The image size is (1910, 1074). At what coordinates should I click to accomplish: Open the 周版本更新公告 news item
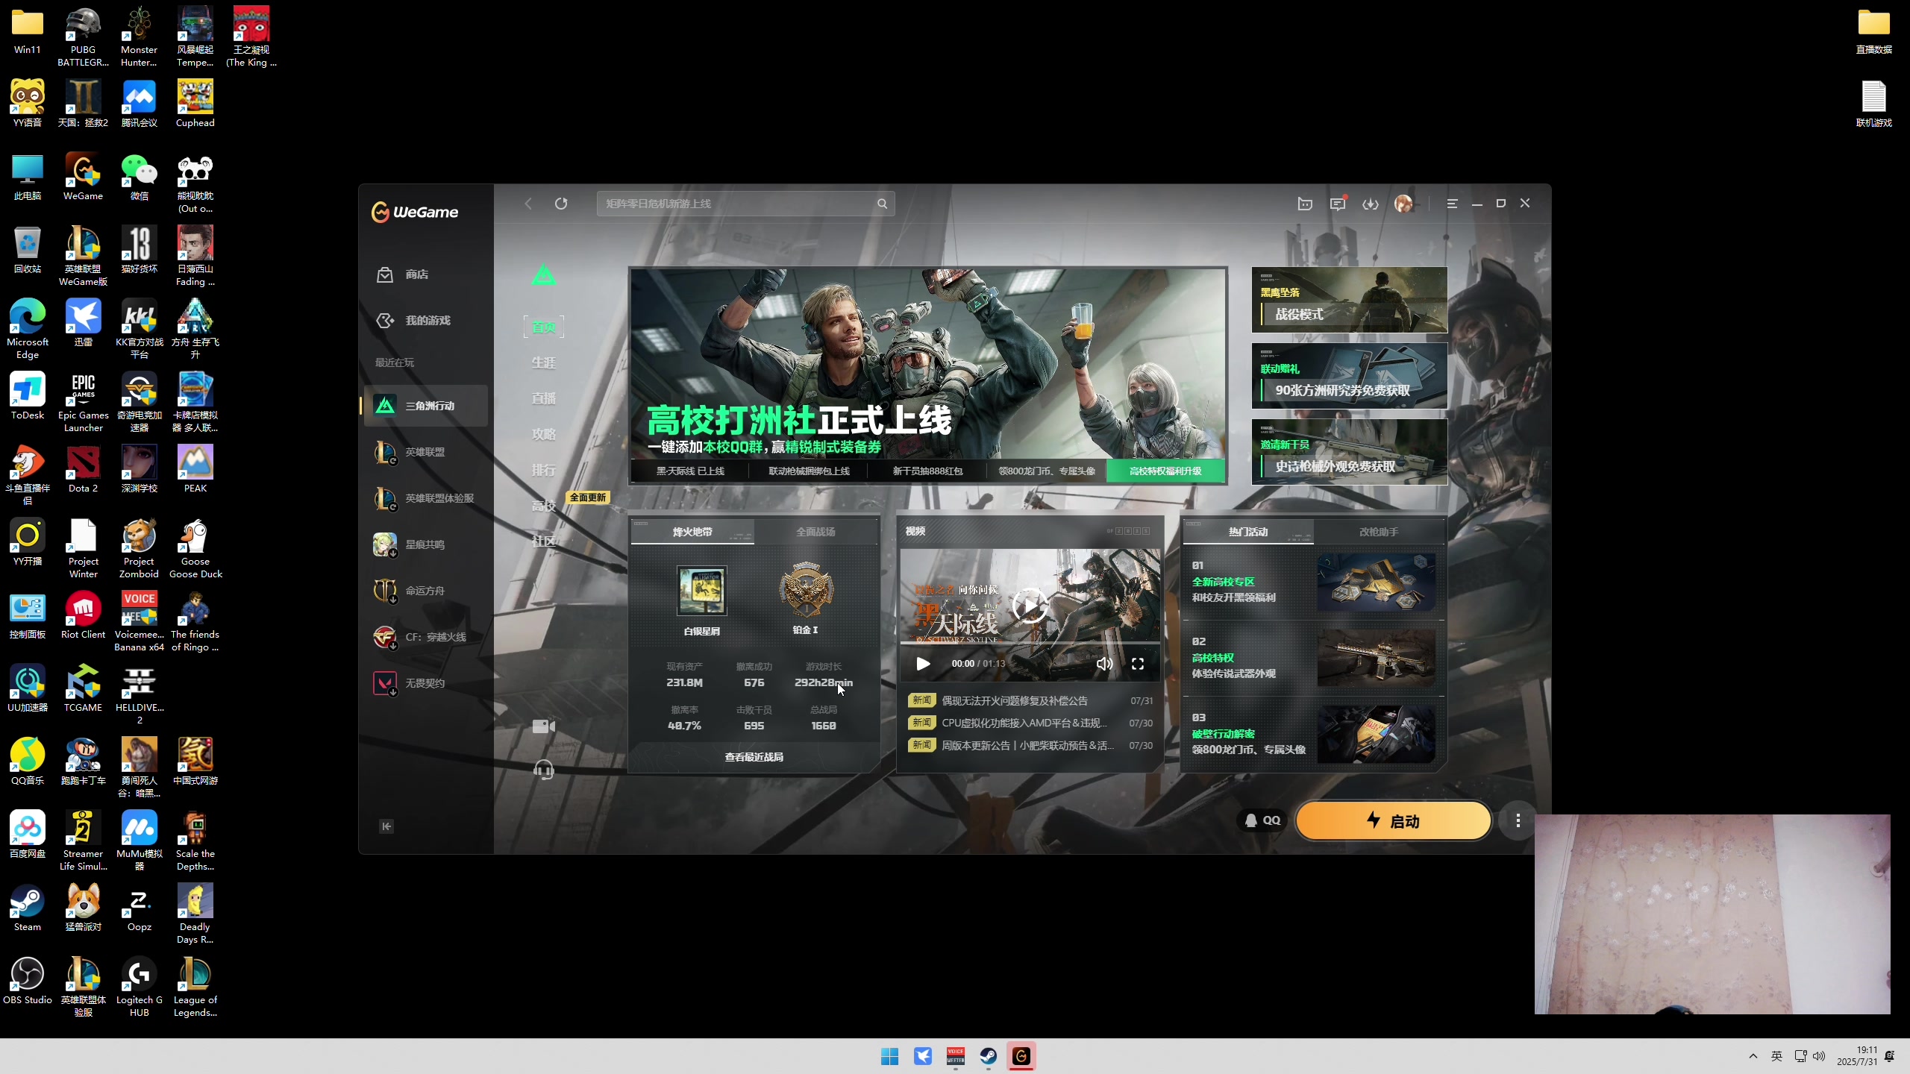pyautogui.click(x=1030, y=745)
